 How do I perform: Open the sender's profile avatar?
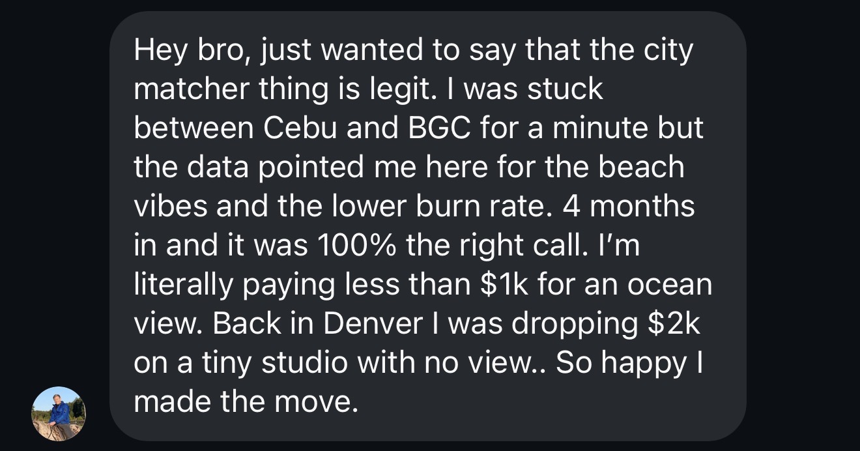point(59,413)
